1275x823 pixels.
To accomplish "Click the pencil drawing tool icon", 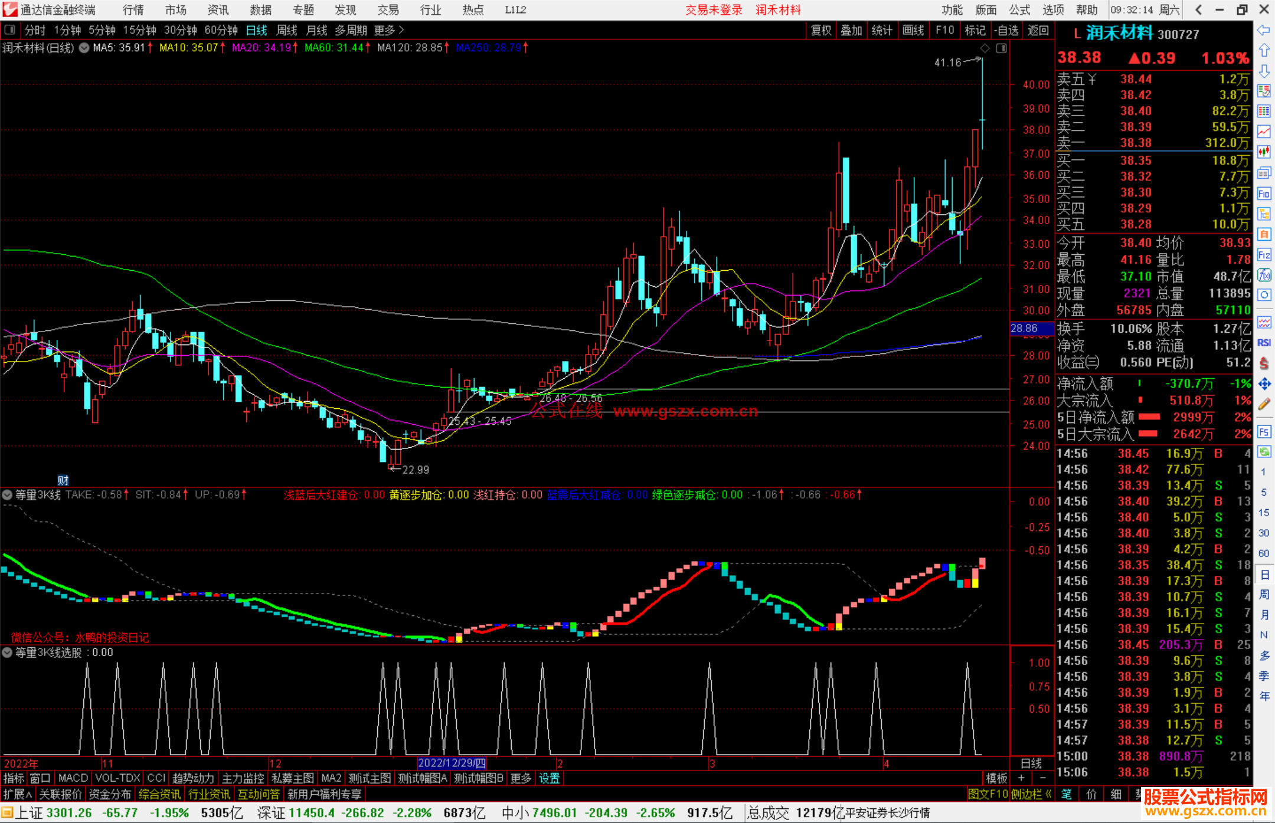I will point(1264,405).
